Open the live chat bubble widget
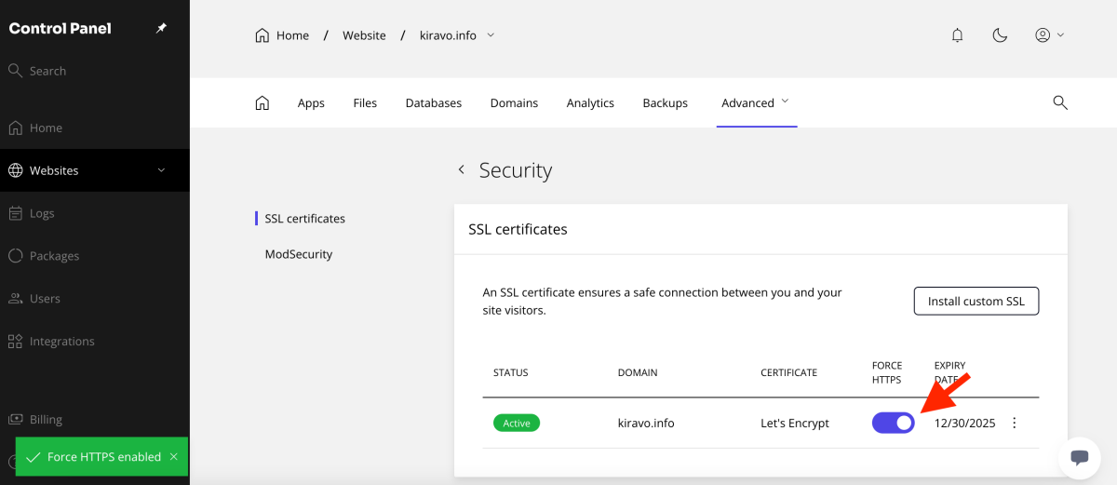The height and width of the screenshot is (485, 1117). pos(1080,457)
